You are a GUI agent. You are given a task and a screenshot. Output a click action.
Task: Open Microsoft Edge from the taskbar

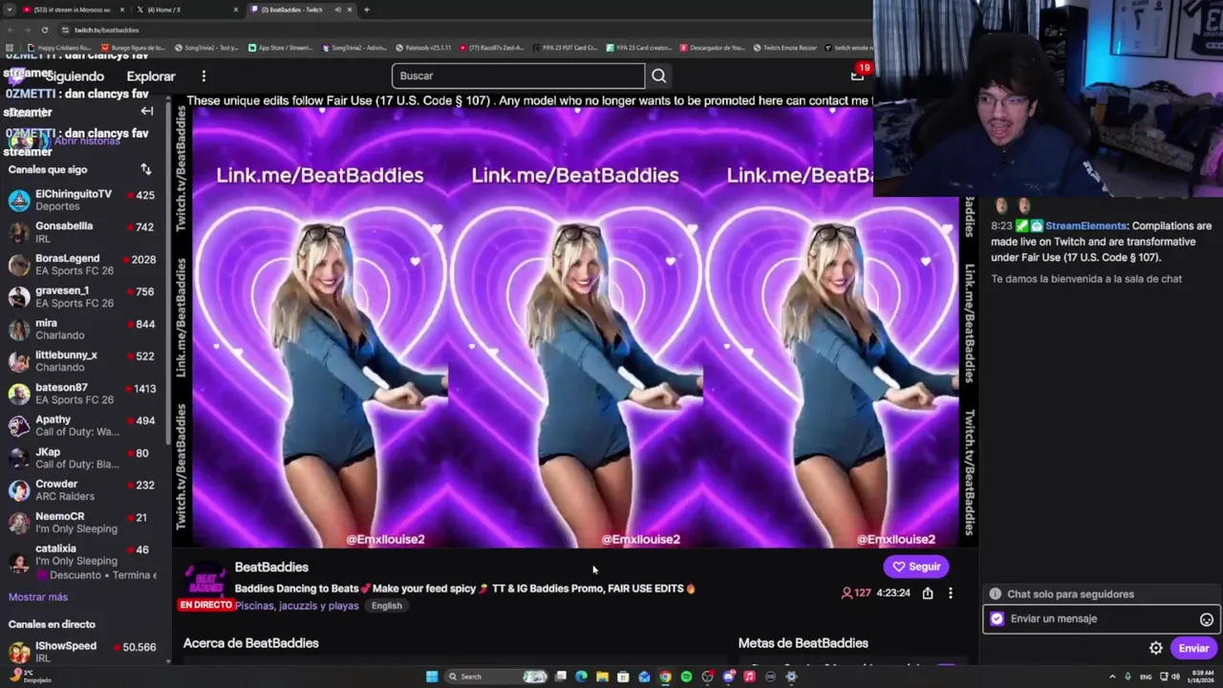click(581, 677)
